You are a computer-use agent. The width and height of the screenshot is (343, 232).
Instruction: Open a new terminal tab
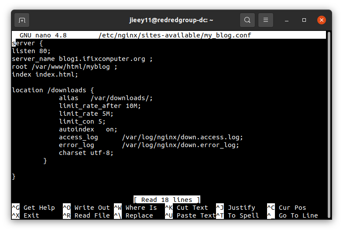click(22, 20)
